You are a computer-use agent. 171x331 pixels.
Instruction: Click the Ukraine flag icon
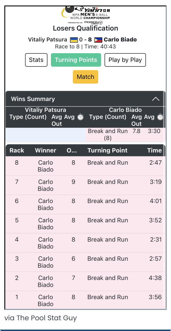point(74,40)
